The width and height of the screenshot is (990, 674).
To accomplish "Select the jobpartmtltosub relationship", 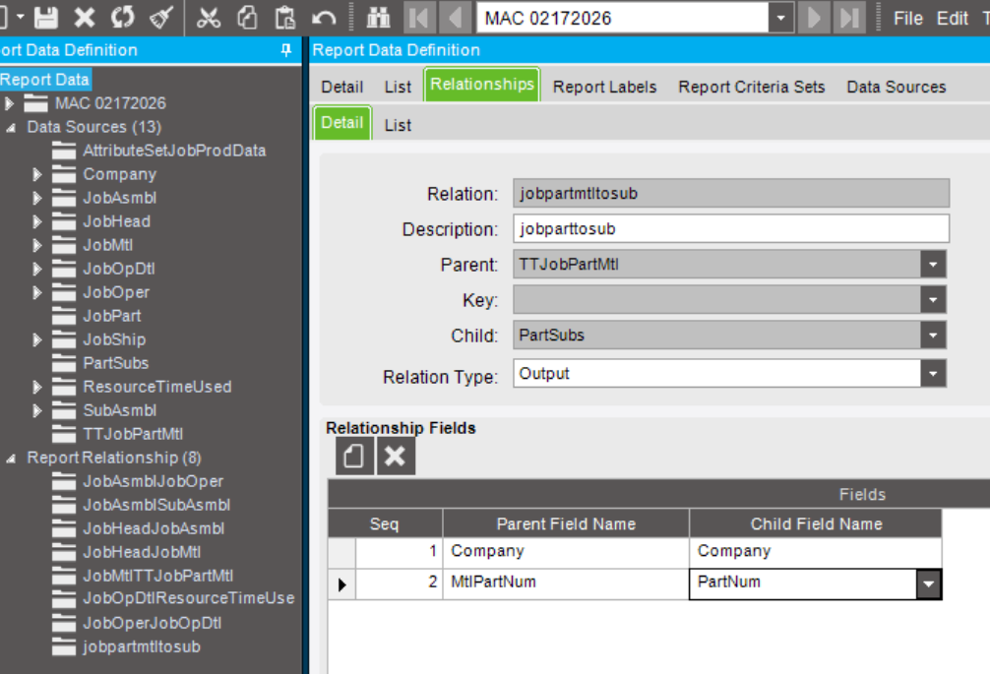I will click(x=142, y=646).
